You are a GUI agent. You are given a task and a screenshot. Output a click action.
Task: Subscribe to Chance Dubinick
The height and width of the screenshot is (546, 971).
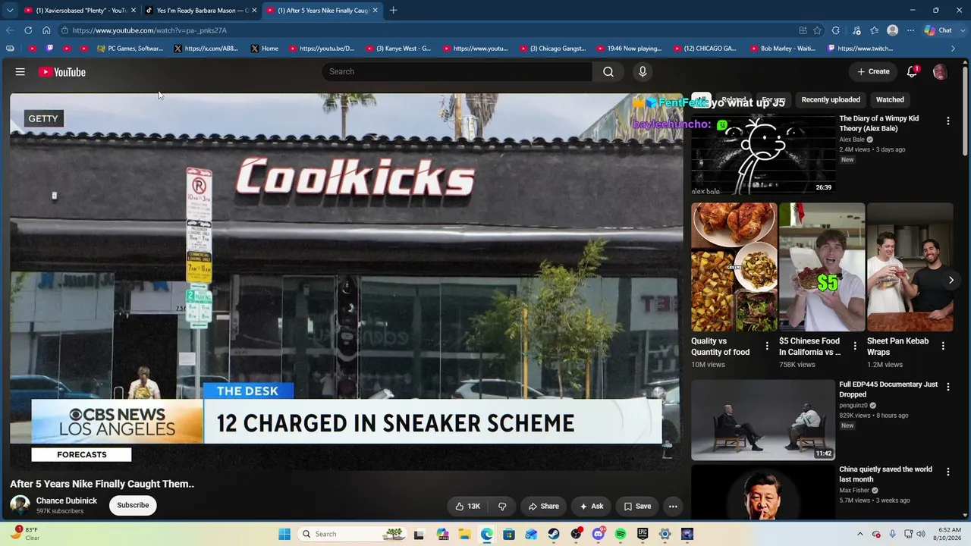coord(133,505)
